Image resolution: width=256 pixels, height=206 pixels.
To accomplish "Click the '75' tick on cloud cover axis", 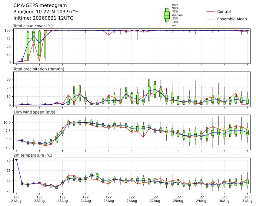I will click(9, 38).
